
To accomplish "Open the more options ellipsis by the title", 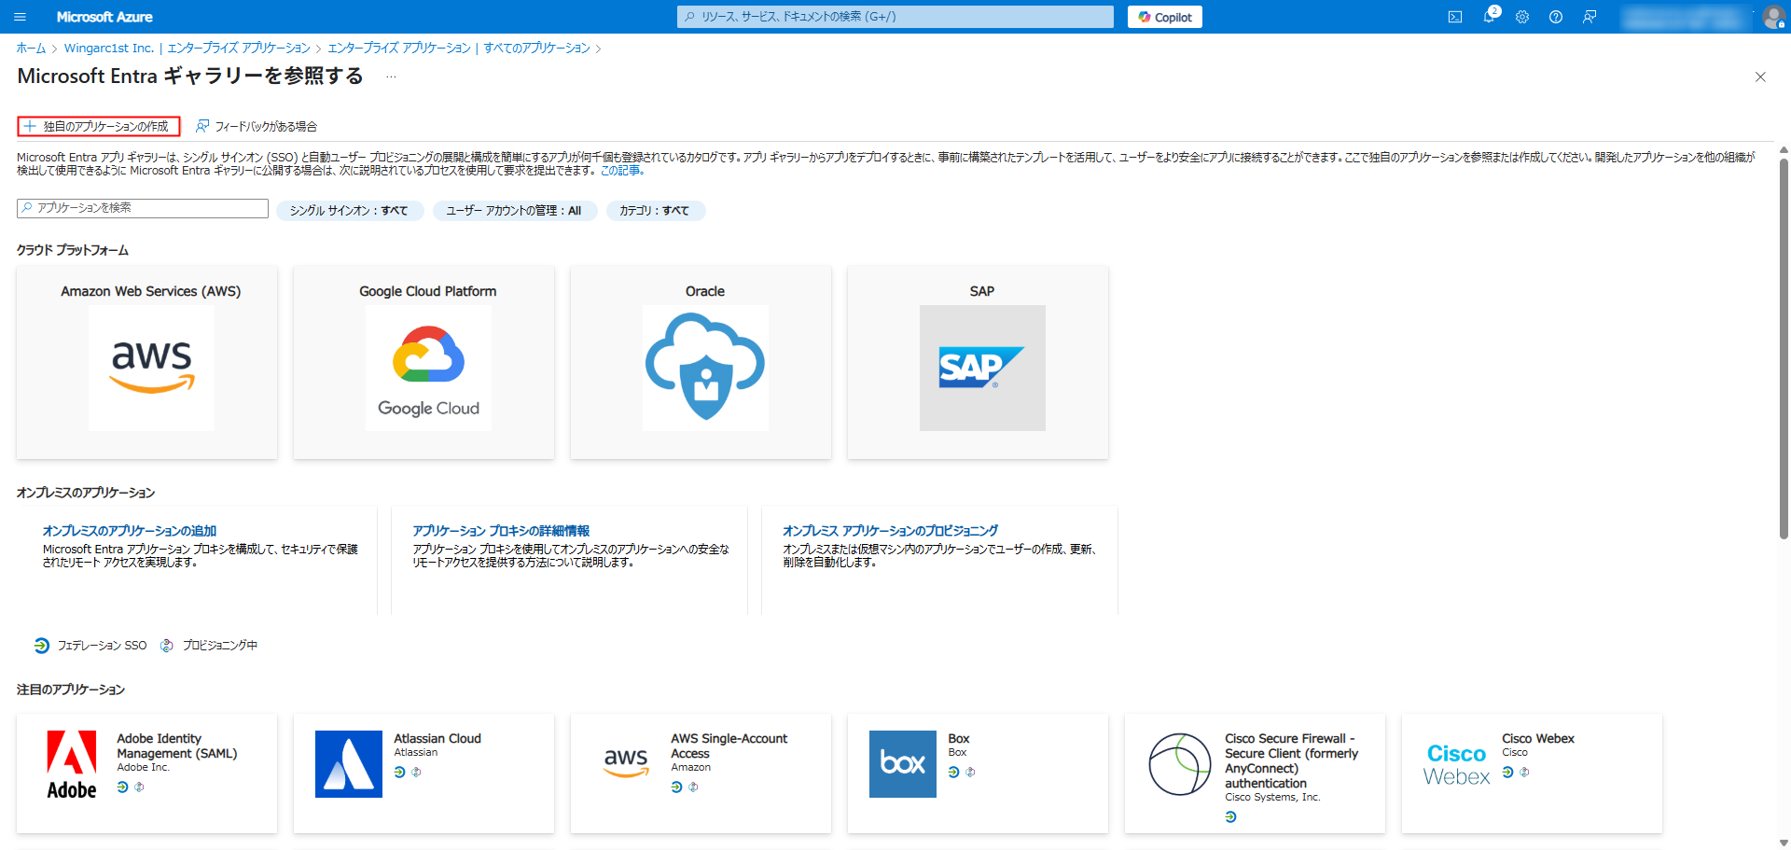I will 391,77.
